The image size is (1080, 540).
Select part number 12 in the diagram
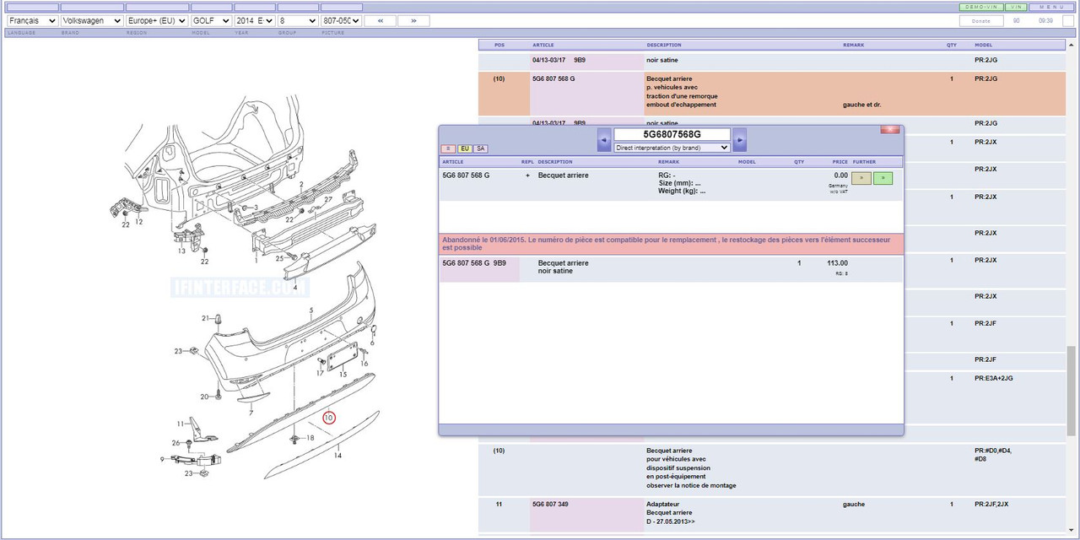(x=138, y=222)
